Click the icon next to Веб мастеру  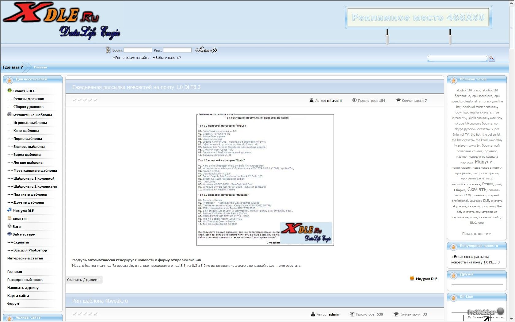coord(9,234)
